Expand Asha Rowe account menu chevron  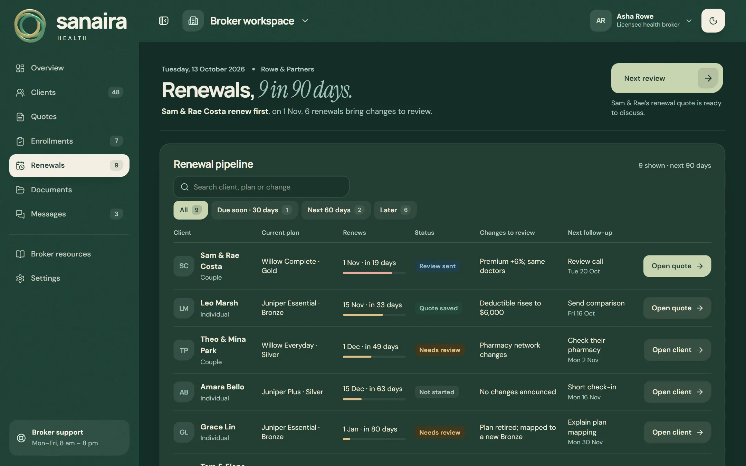click(x=689, y=21)
